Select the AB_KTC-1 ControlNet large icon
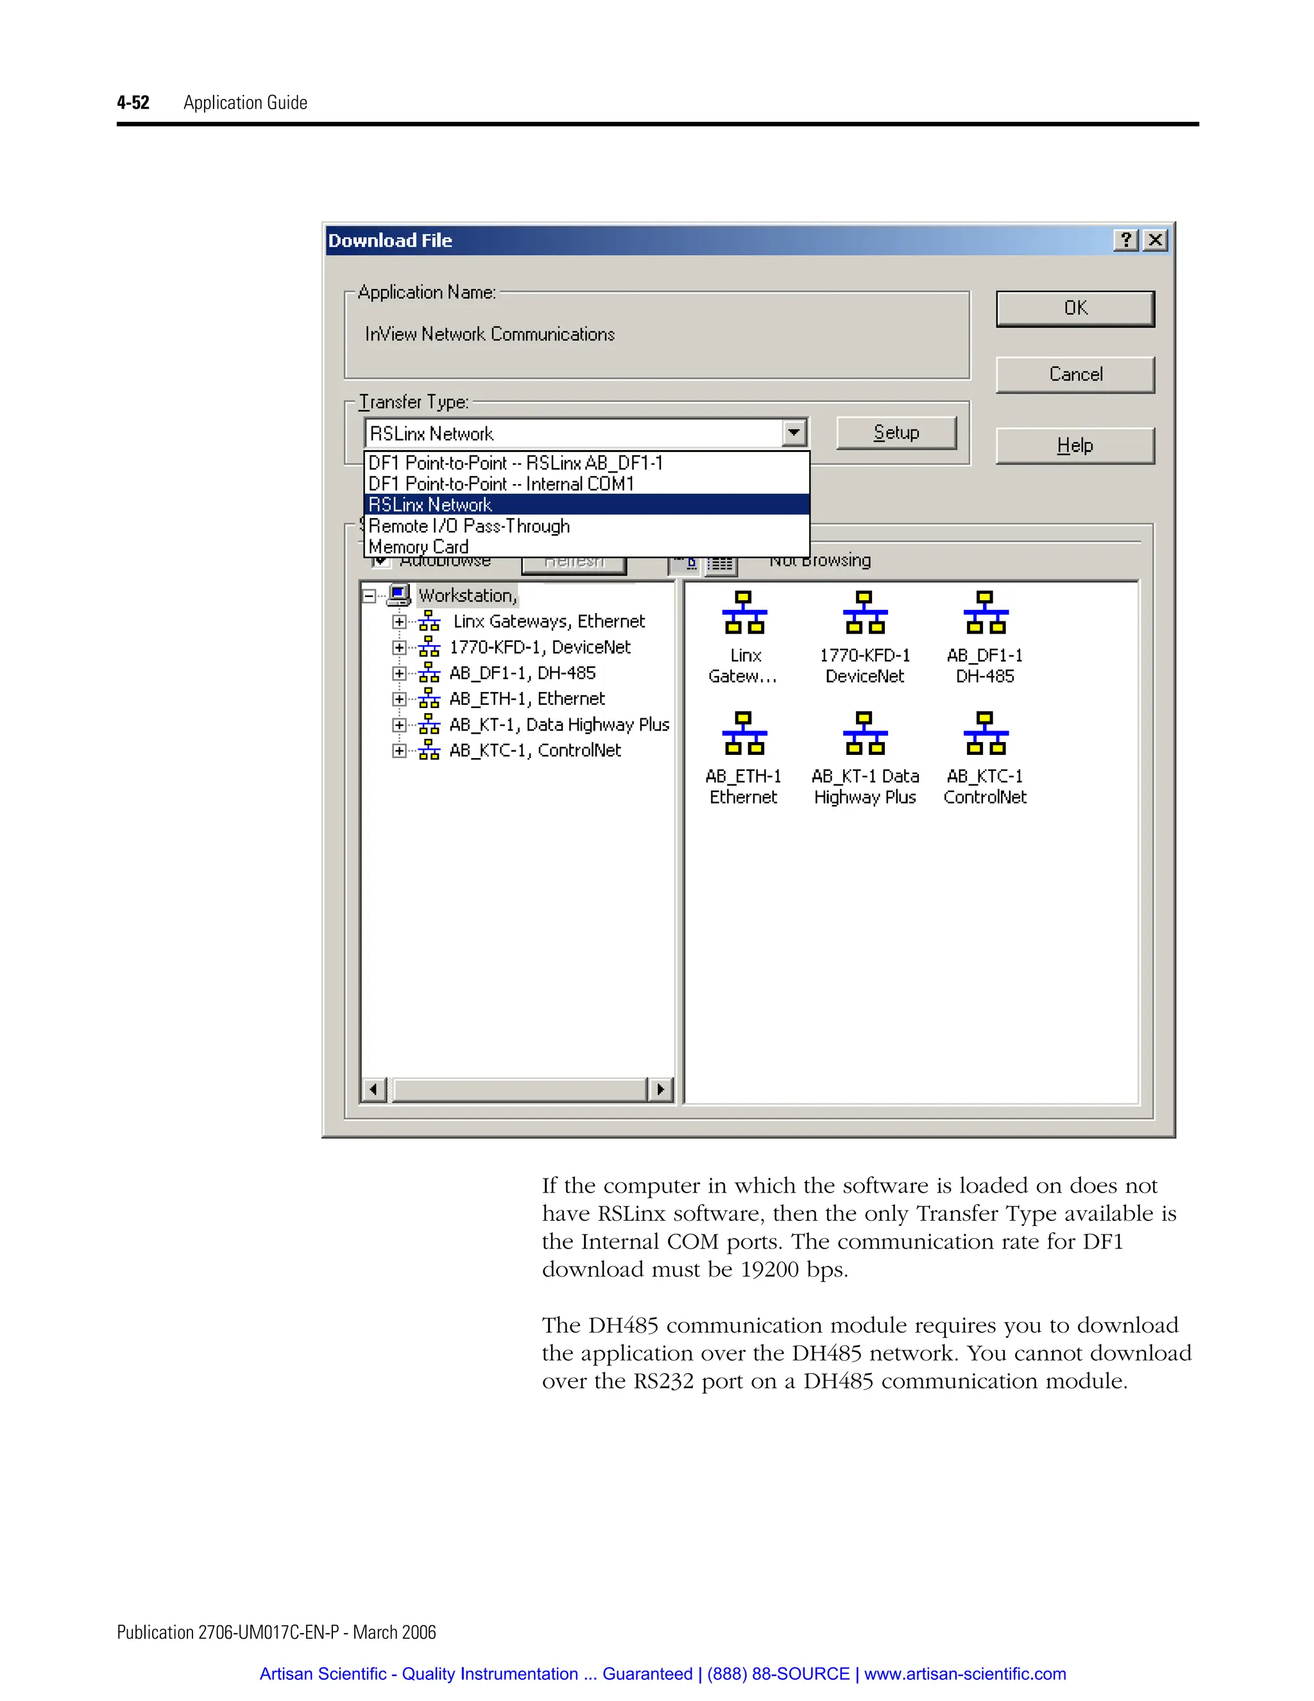Screen dimensions: 1314x1701 (x=985, y=733)
